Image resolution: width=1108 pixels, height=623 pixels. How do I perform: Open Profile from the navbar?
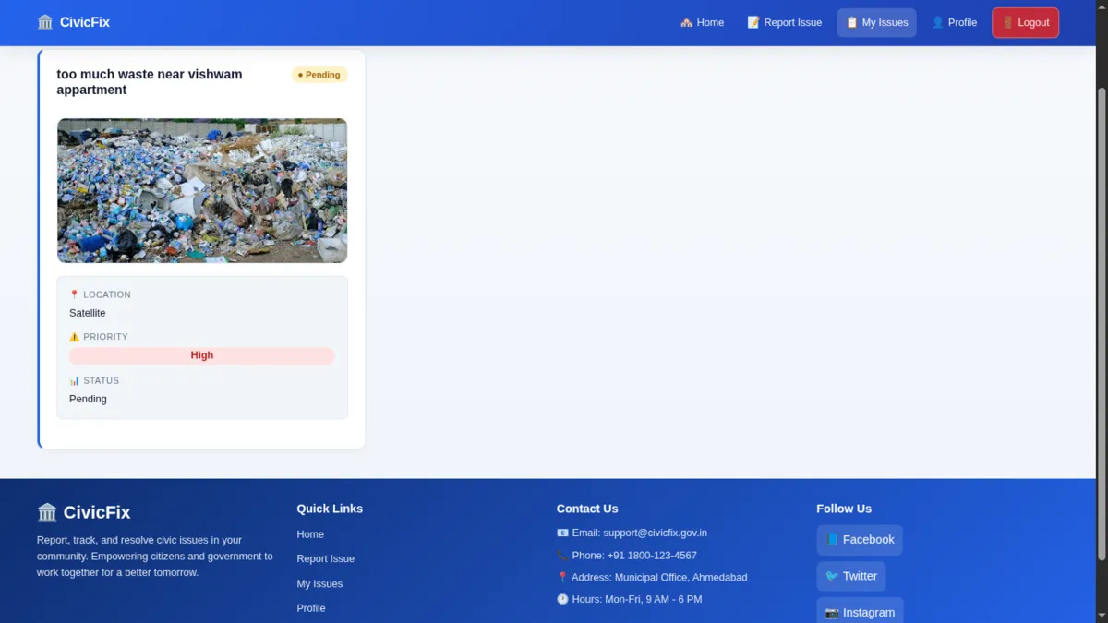point(954,22)
